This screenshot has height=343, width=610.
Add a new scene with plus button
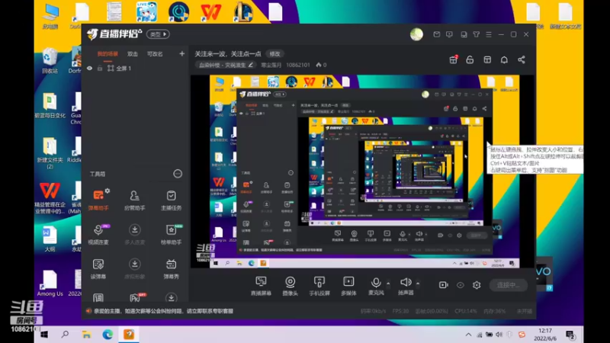click(x=181, y=53)
